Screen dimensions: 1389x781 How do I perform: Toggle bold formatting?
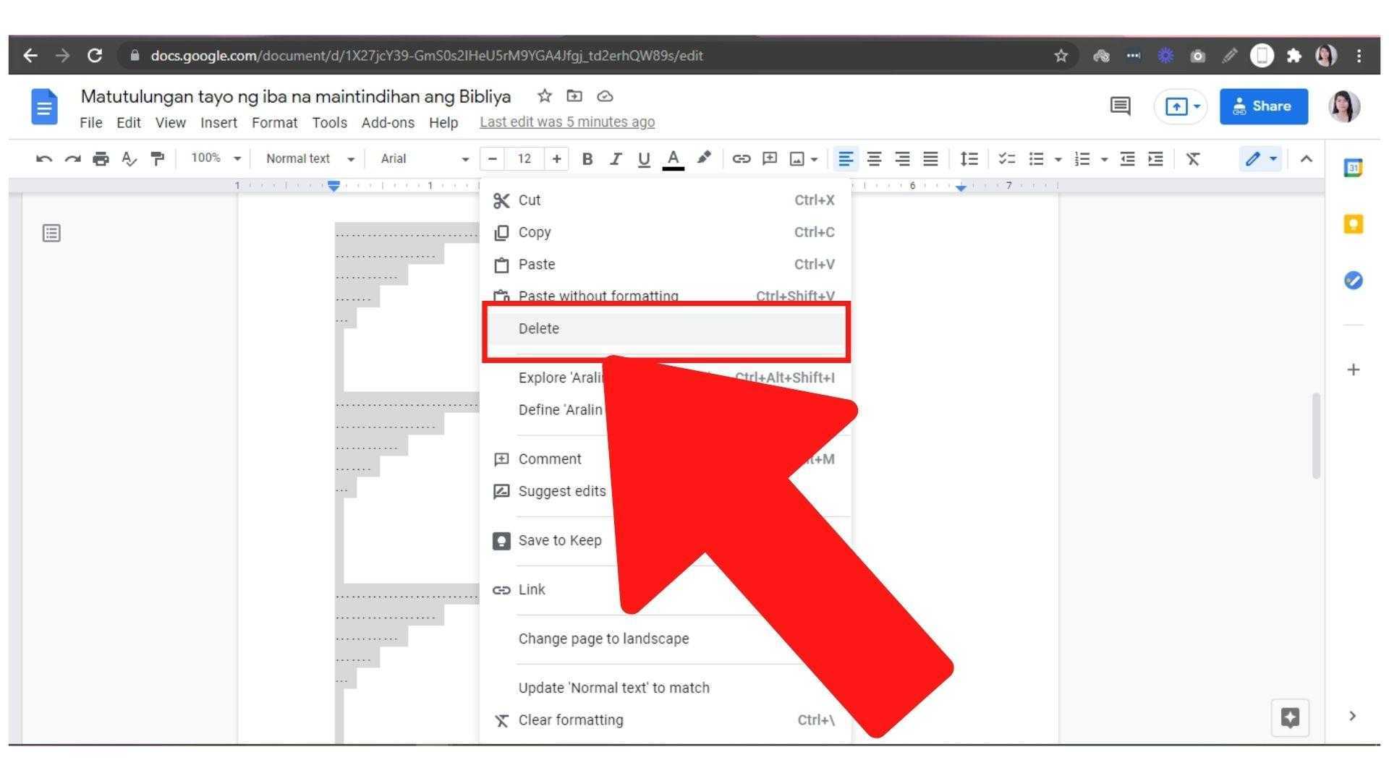coord(587,159)
